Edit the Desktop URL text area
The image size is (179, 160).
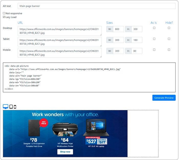tap(60, 31)
